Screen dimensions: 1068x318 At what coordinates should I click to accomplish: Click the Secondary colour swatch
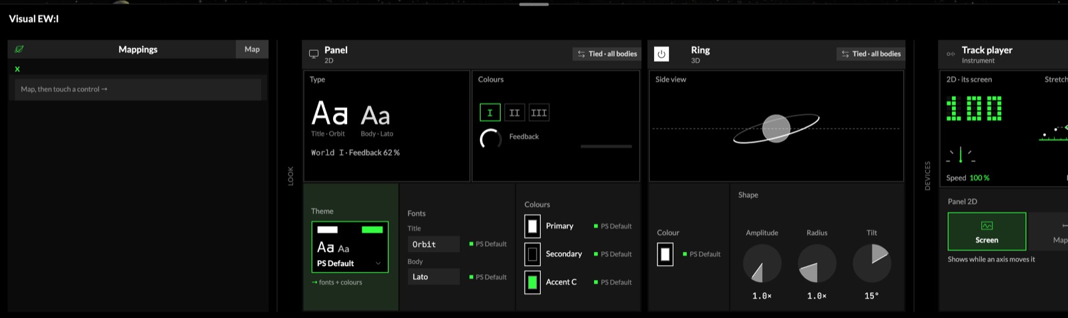point(533,254)
